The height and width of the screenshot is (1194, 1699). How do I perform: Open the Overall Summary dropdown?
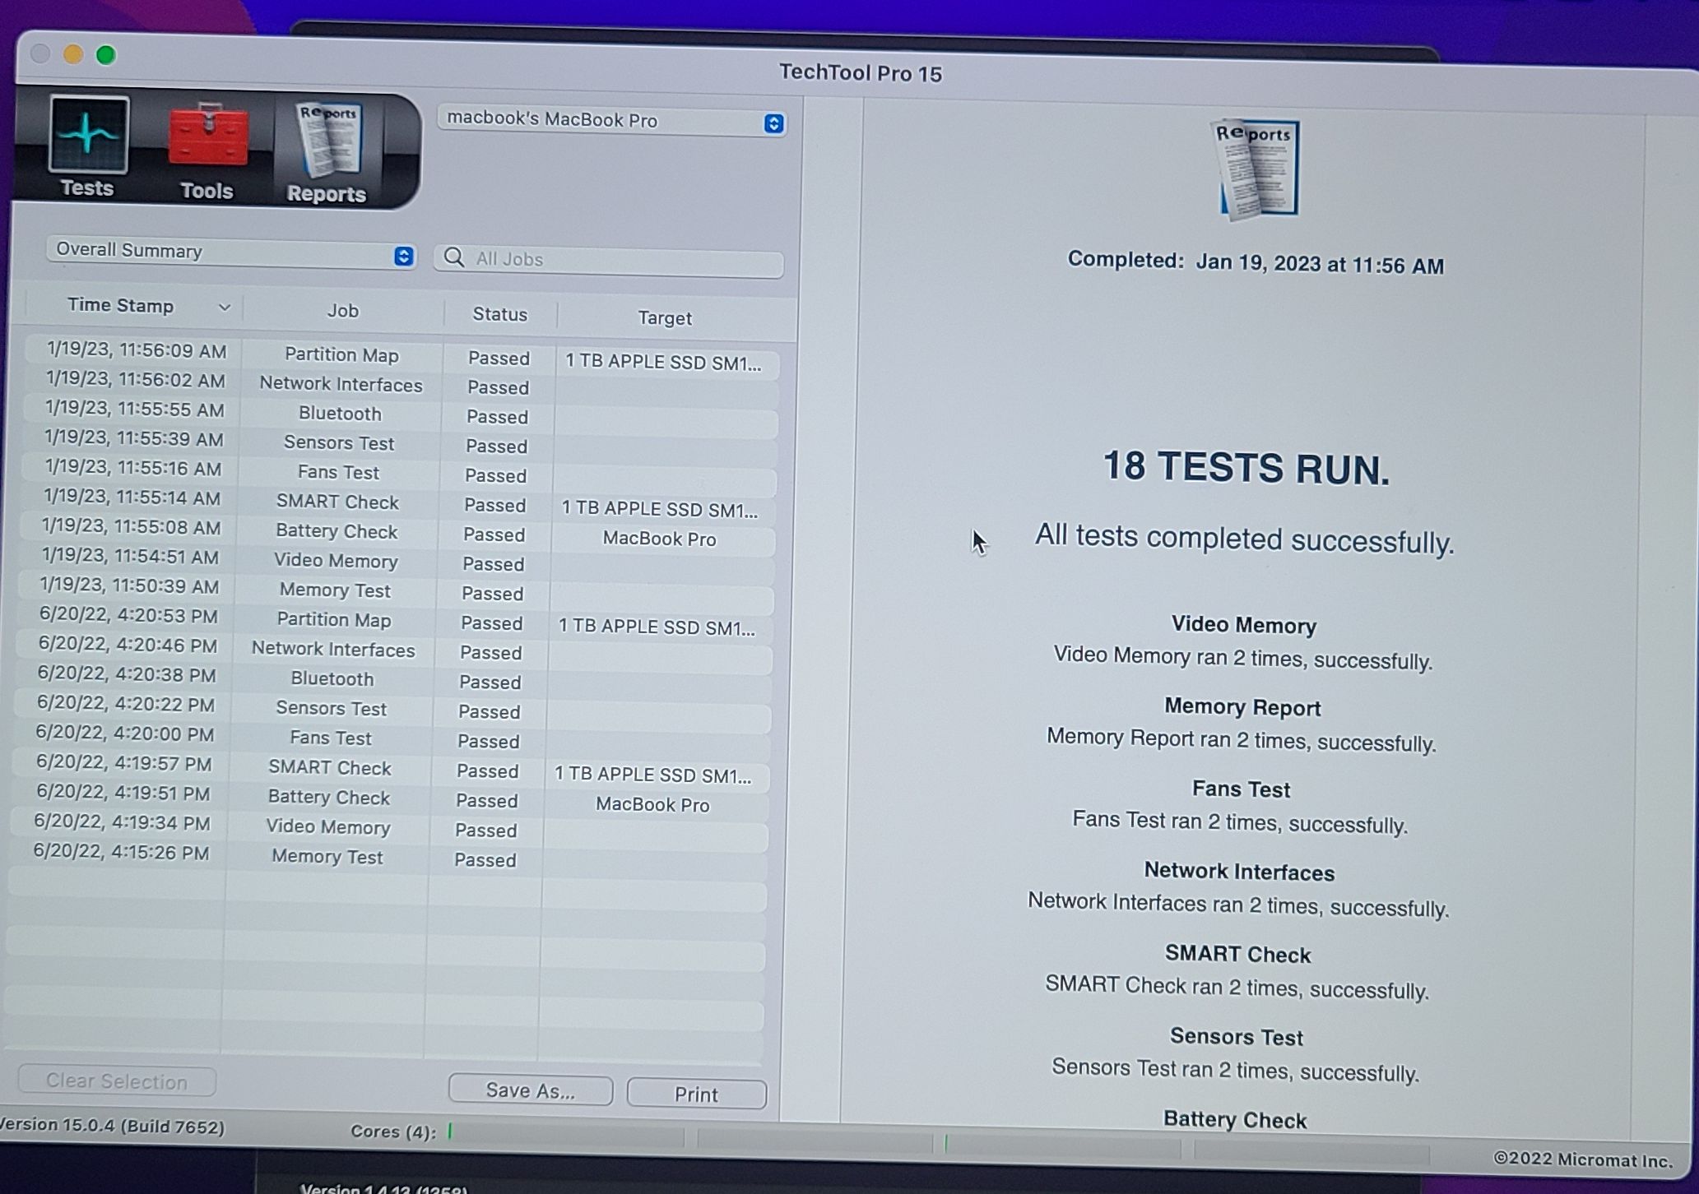pyautogui.click(x=230, y=252)
